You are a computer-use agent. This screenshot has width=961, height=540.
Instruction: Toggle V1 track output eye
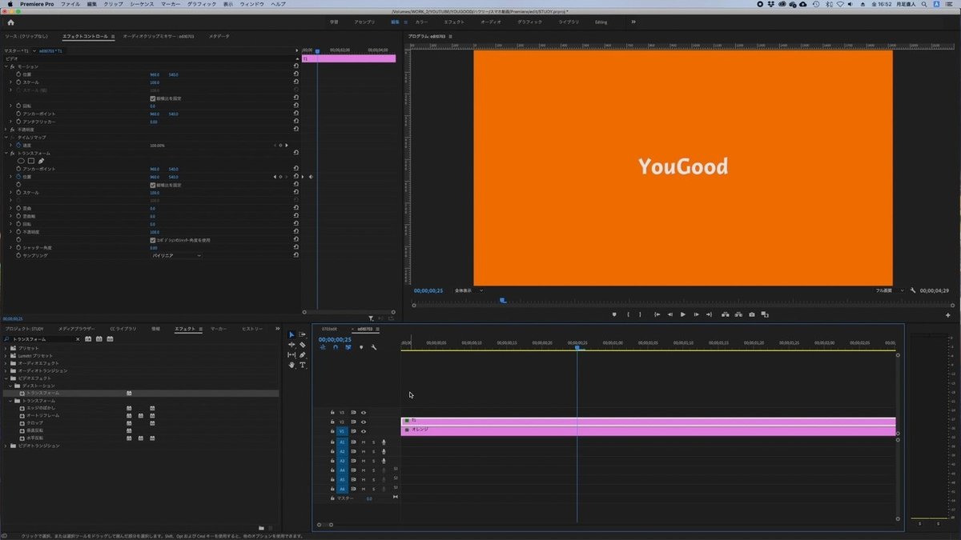click(364, 431)
